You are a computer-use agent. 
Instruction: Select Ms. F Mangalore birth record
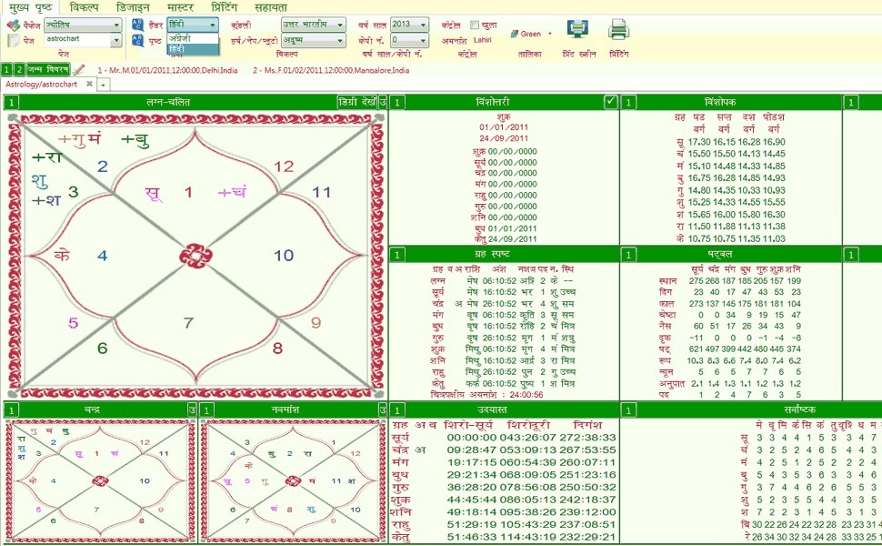[331, 70]
